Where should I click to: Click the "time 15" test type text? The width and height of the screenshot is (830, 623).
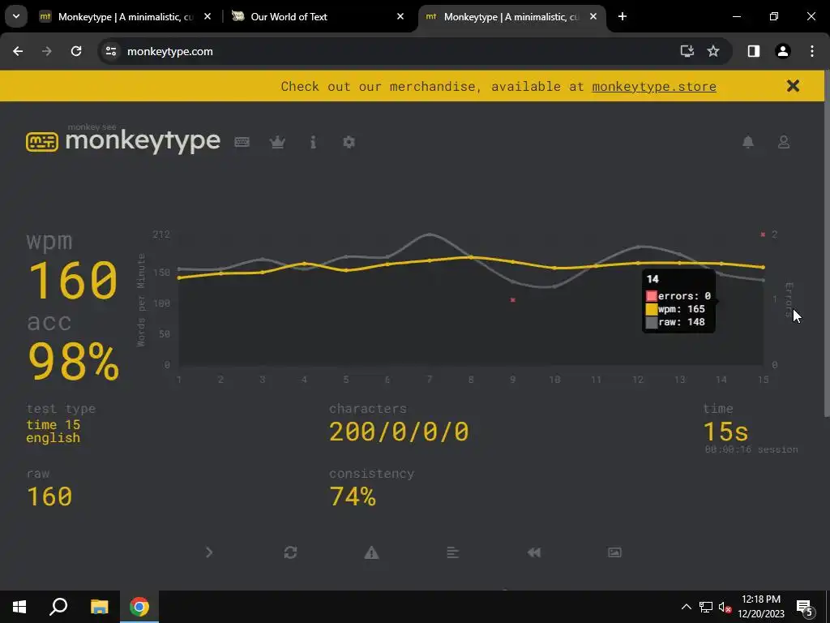click(53, 425)
